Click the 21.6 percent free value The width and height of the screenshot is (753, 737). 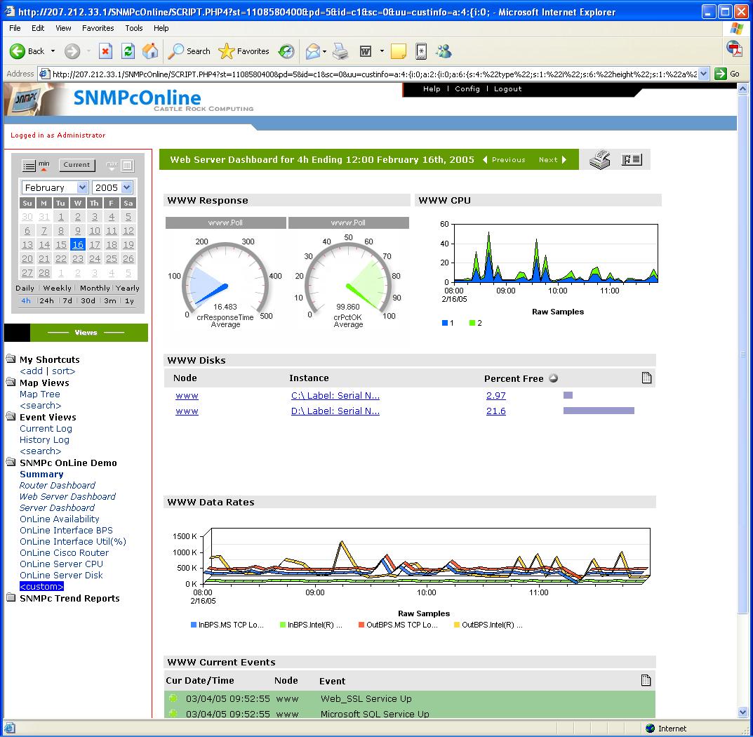point(495,411)
